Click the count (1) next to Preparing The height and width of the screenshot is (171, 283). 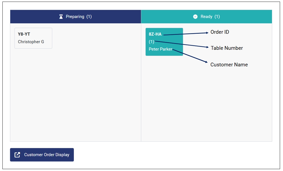point(89,17)
